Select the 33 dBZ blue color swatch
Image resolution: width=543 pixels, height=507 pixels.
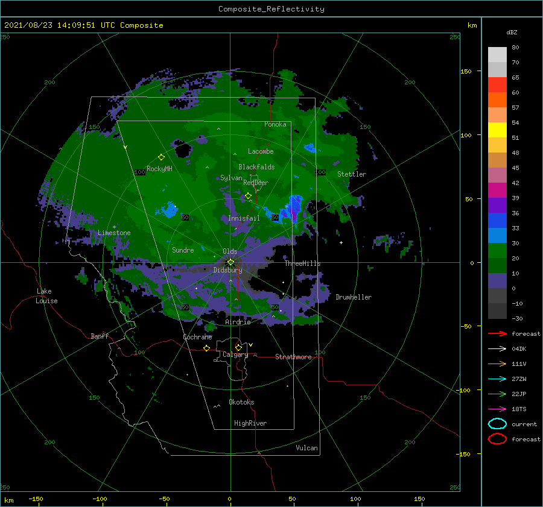[x=497, y=221]
